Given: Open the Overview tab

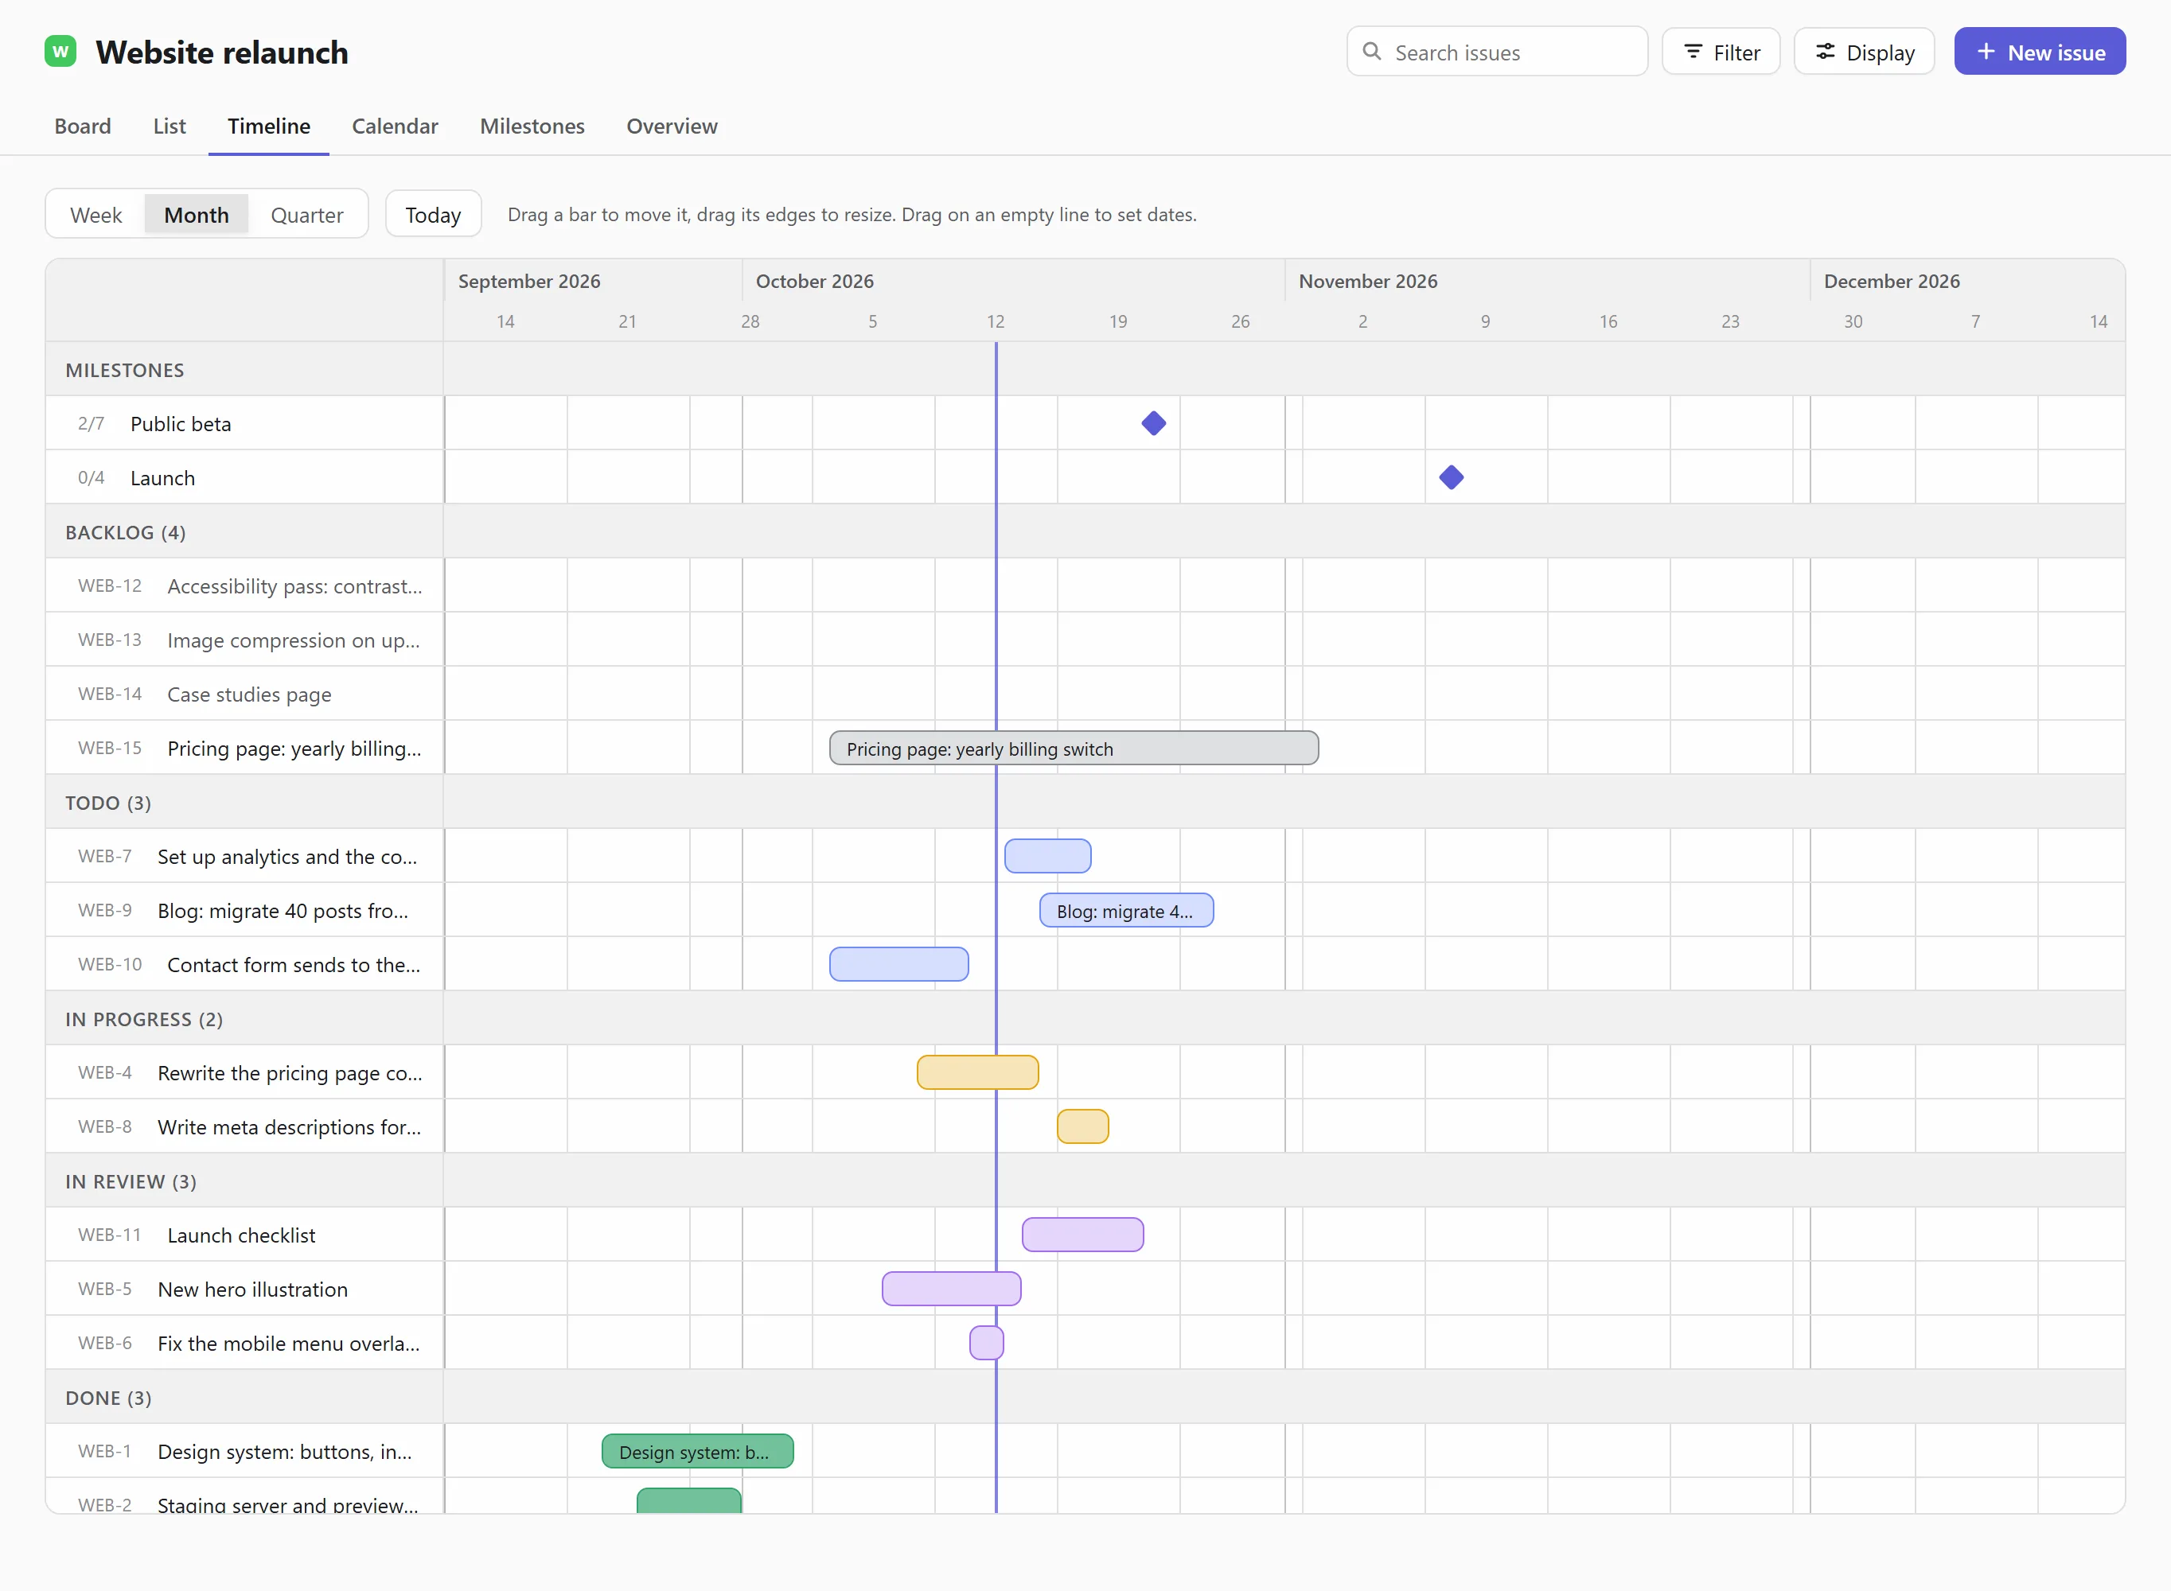Looking at the screenshot, I should click(672, 126).
